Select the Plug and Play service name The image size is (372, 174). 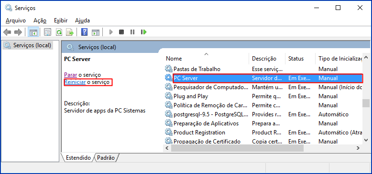pyautogui.click(x=191, y=96)
